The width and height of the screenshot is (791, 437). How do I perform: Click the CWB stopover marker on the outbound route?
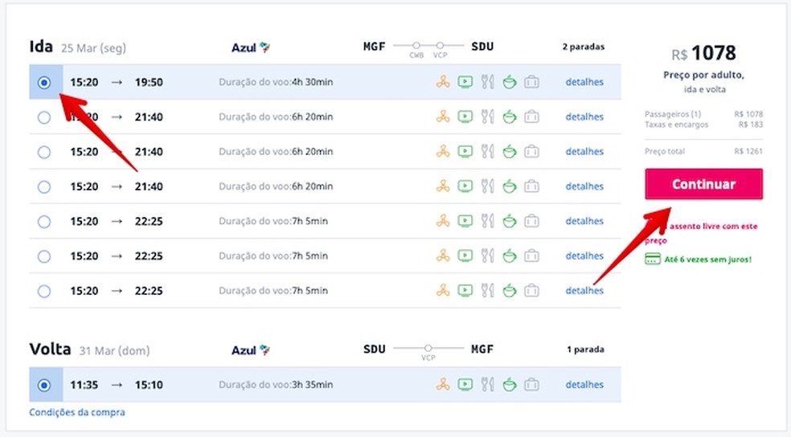(x=416, y=46)
